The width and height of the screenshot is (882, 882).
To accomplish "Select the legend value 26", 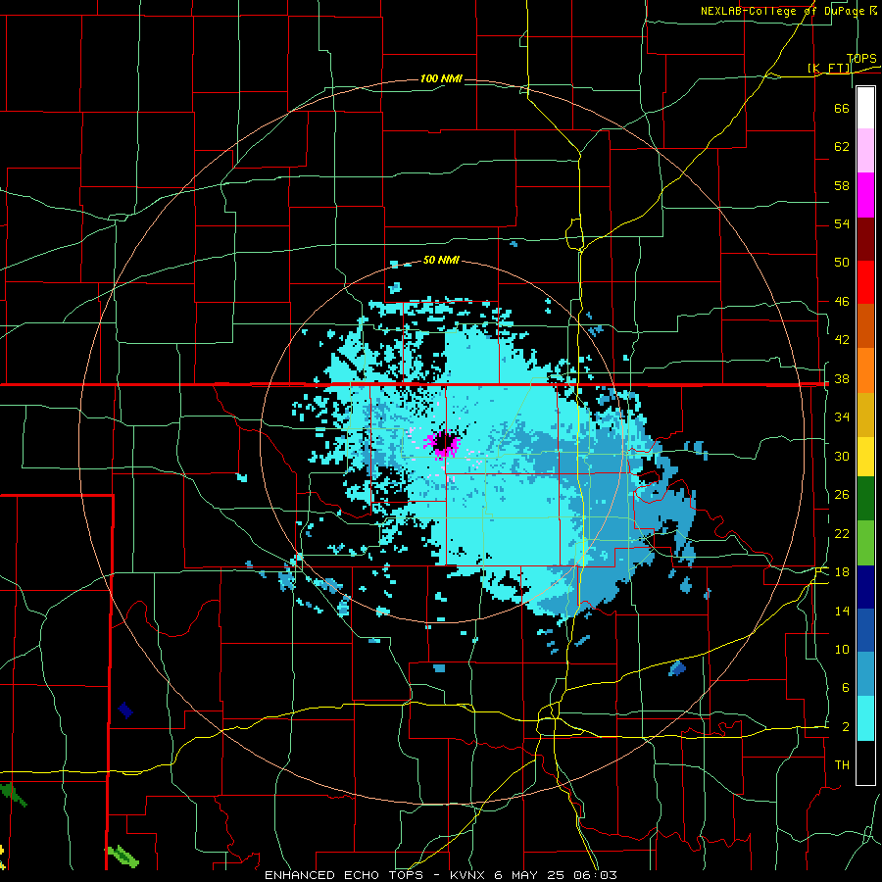I will click(x=842, y=495).
